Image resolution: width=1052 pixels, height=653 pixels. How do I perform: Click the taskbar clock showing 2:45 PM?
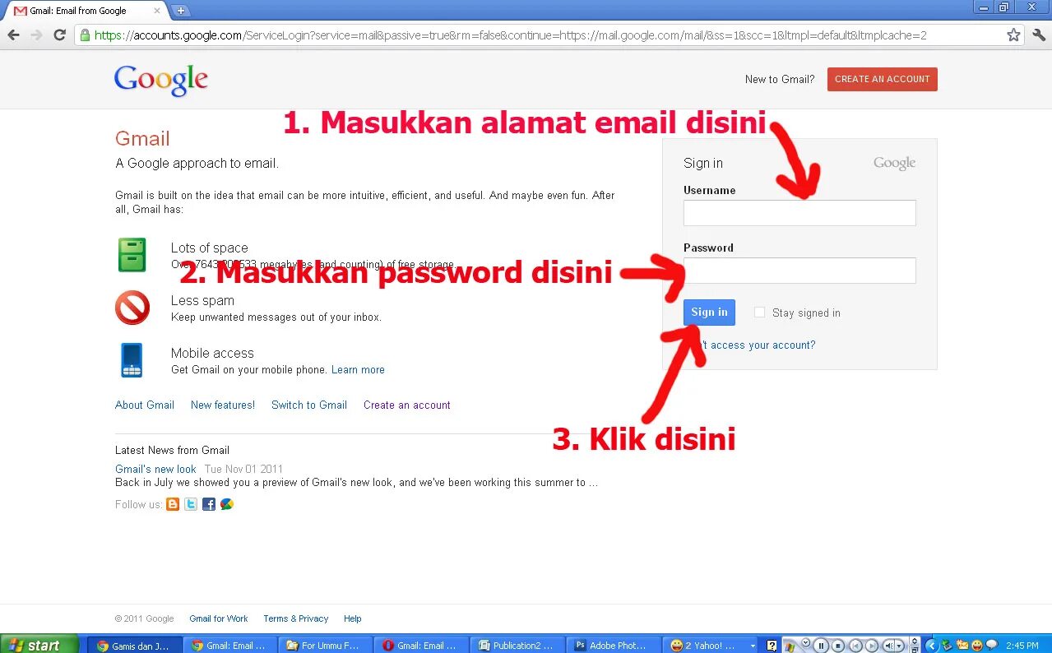[x=1022, y=646]
